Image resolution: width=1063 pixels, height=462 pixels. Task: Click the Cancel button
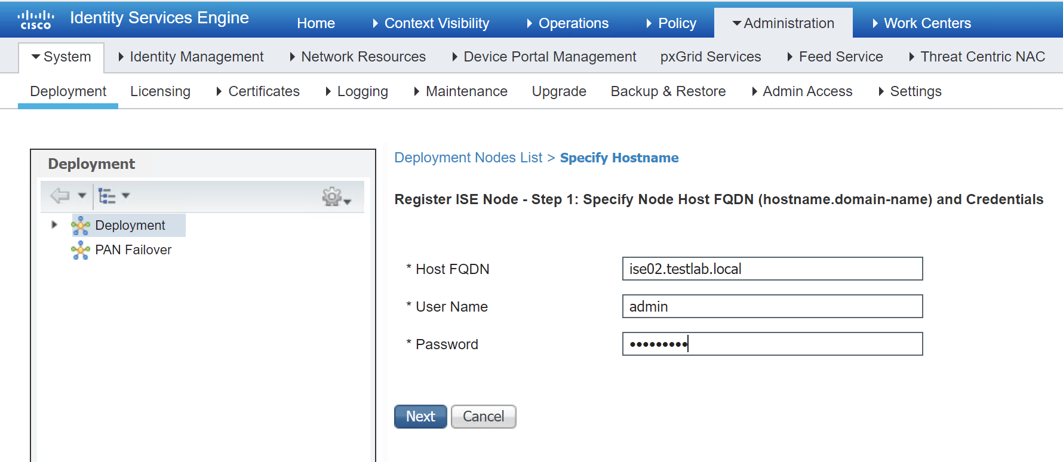pyautogui.click(x=483, y=416)
